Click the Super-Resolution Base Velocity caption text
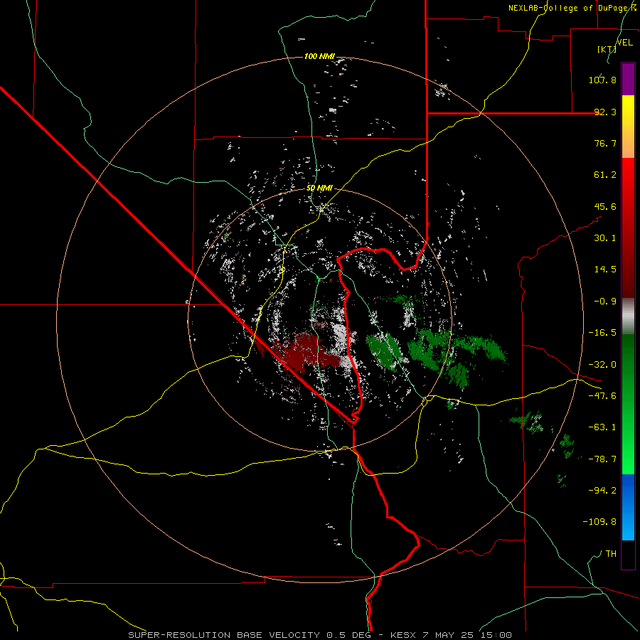The height and width of the screenshot is (640, 640). (250, 635)
